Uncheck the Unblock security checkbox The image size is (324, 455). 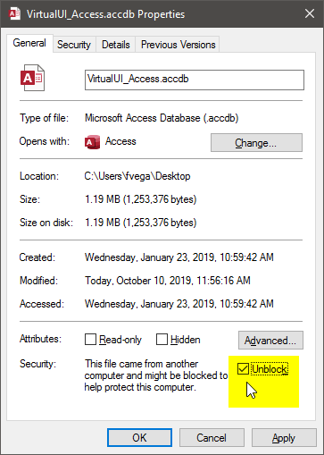(x=244, y=369)
